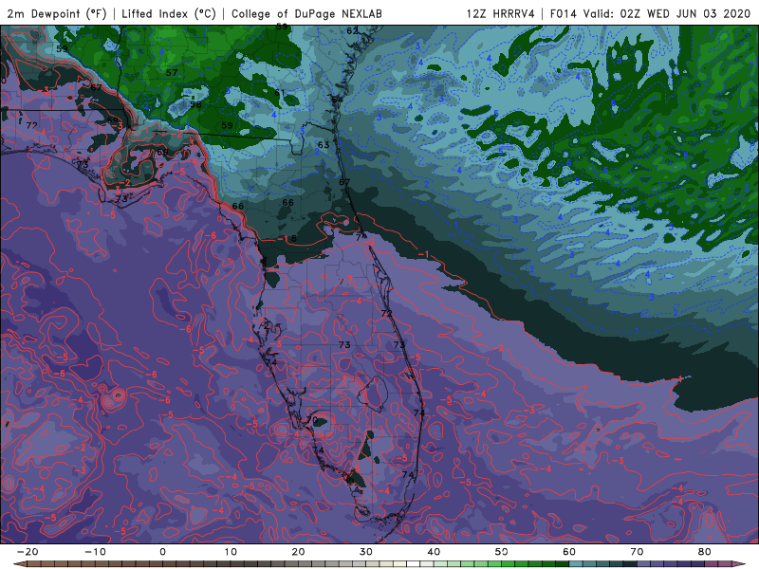Click the "2m Dewpoint (°F)" title text
The height and width of the screenshot is (569, 759).
click(x=57, y=13)
